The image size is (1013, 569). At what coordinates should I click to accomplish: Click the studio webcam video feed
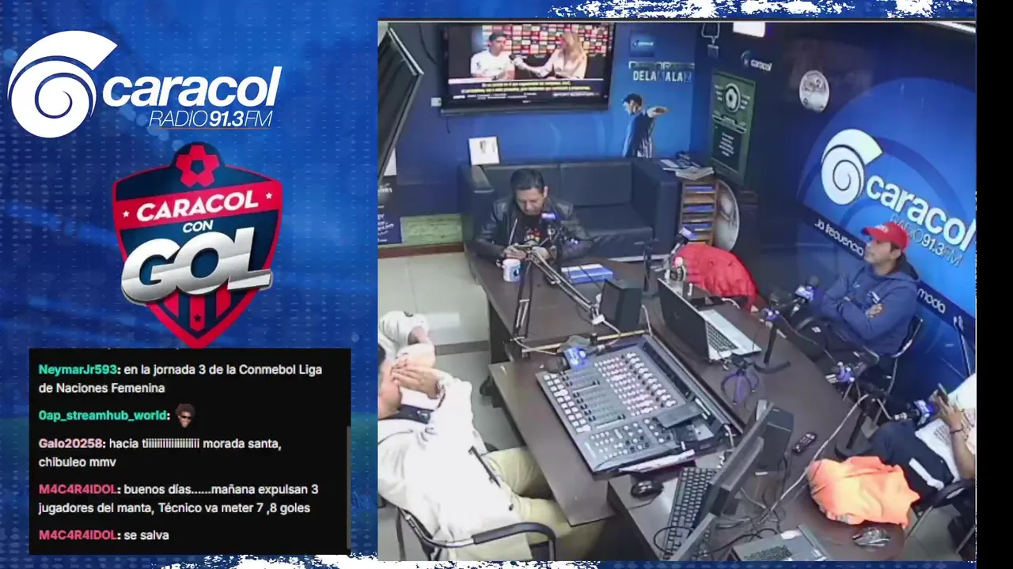pos(676,290)
